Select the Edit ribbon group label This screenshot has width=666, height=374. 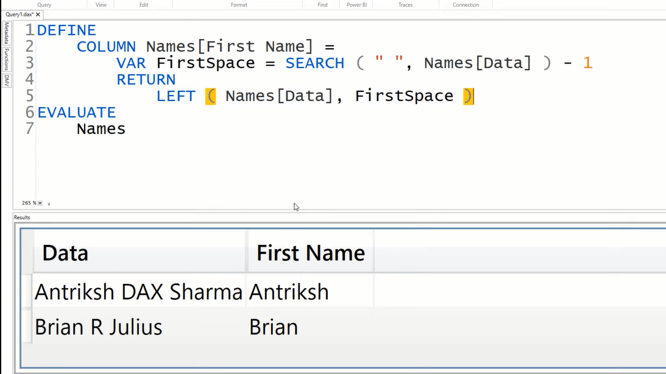coord(144,5)
